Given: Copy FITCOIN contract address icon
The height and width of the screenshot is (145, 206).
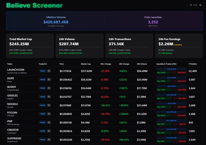Looking at the screenshot, I should point(49,114).
